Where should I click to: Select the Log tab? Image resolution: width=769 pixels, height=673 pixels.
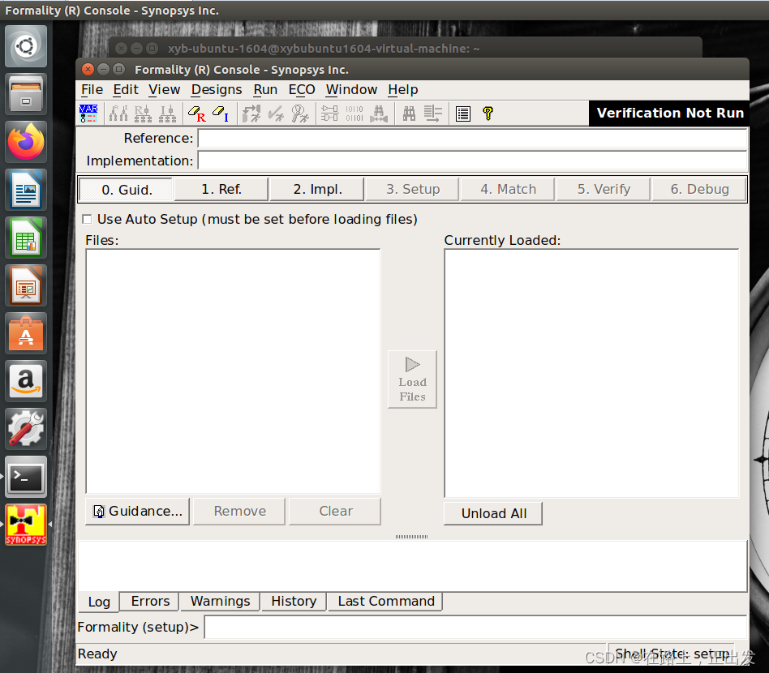99,602
